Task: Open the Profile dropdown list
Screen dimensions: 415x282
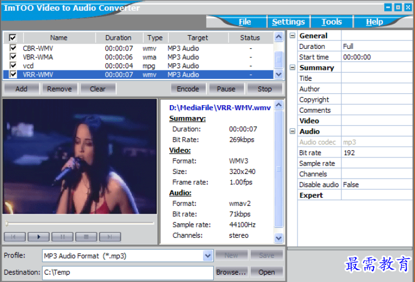Action: click(x=208, y=256)
